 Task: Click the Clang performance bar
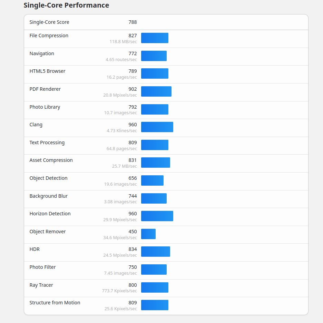(x=157, y=127)
